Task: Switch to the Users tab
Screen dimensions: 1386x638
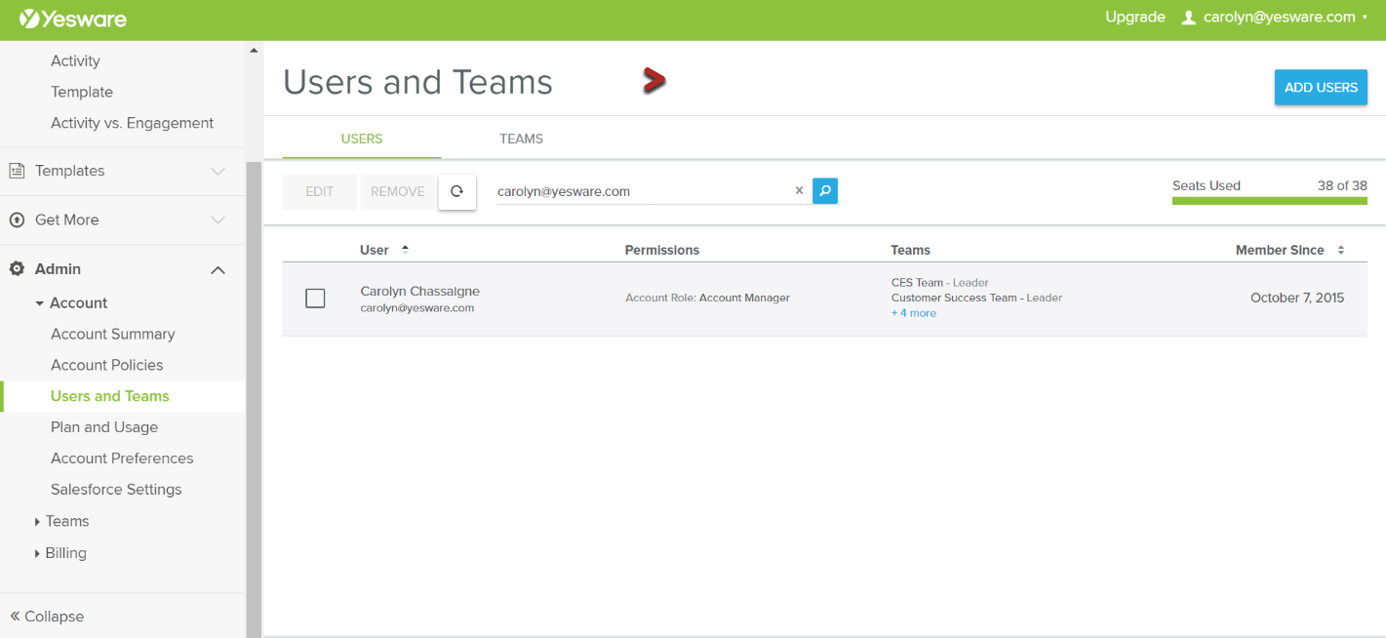Action: tap(362, 139)
